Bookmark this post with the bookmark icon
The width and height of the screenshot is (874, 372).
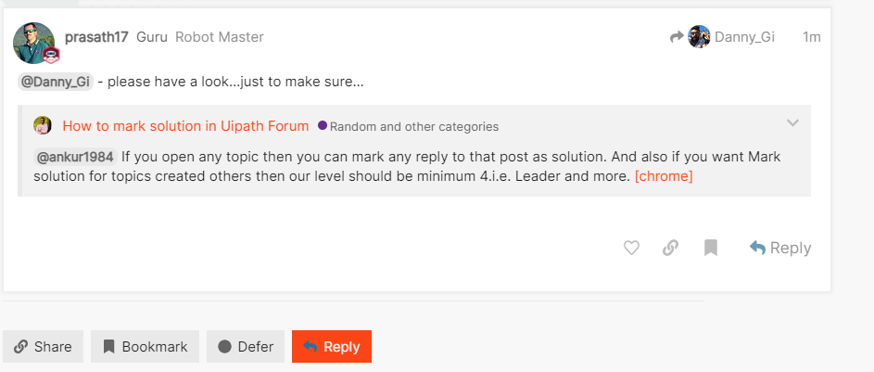pyautogui.click(x=711, y=248)
